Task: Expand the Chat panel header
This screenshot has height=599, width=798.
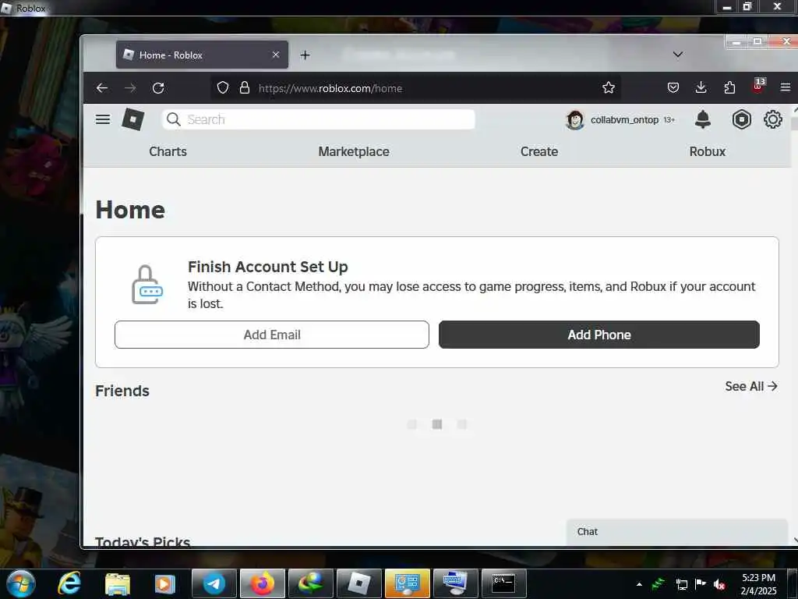Action: tap(677, 532)
